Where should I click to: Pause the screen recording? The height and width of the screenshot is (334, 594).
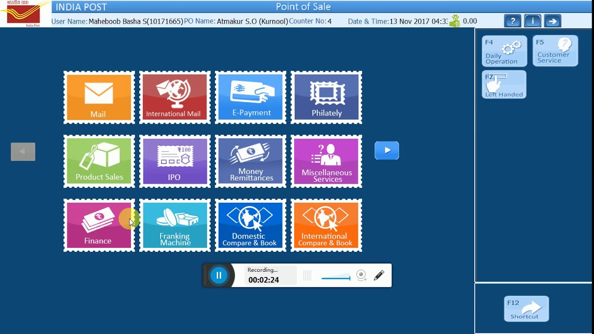(x=219, y=275)
